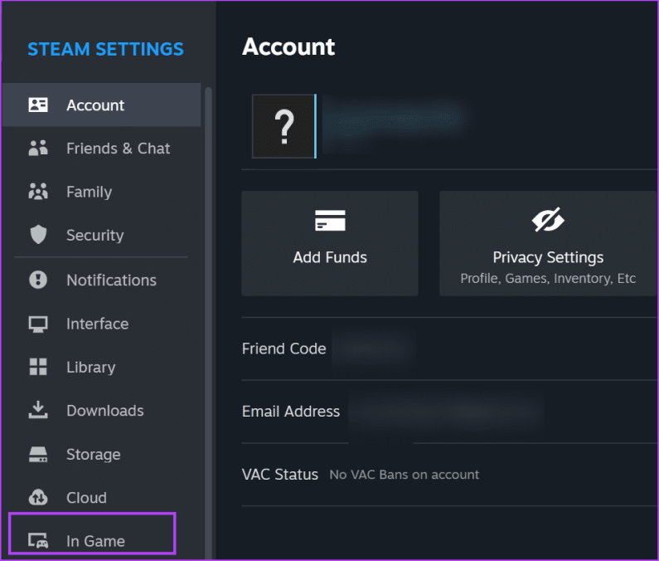This screenshot has height=561, width=659.
Task: Open the In Game settings label
Action: 95,541
